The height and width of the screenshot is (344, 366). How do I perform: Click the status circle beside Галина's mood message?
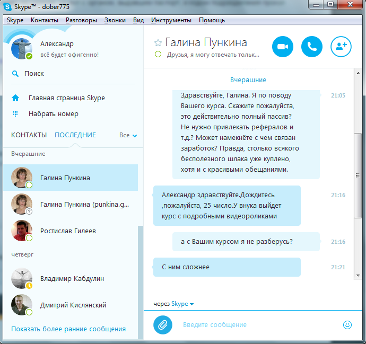pyautogui.click(x=158, y=55)
